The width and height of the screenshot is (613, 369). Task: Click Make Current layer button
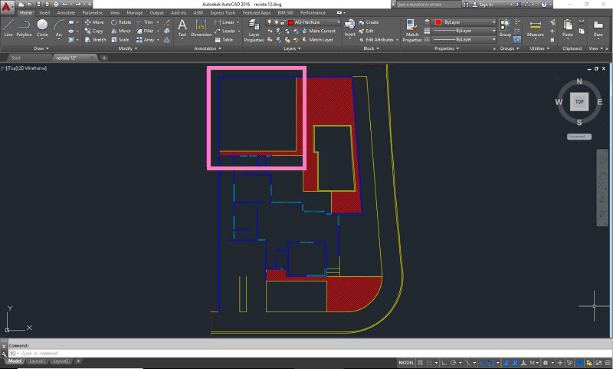[319, 31]
